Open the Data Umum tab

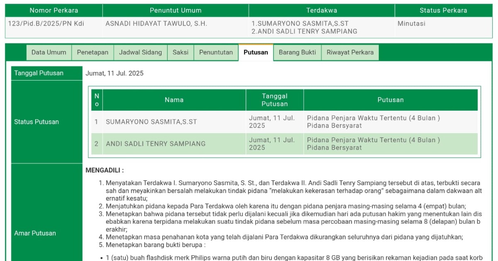pos(49,53)
